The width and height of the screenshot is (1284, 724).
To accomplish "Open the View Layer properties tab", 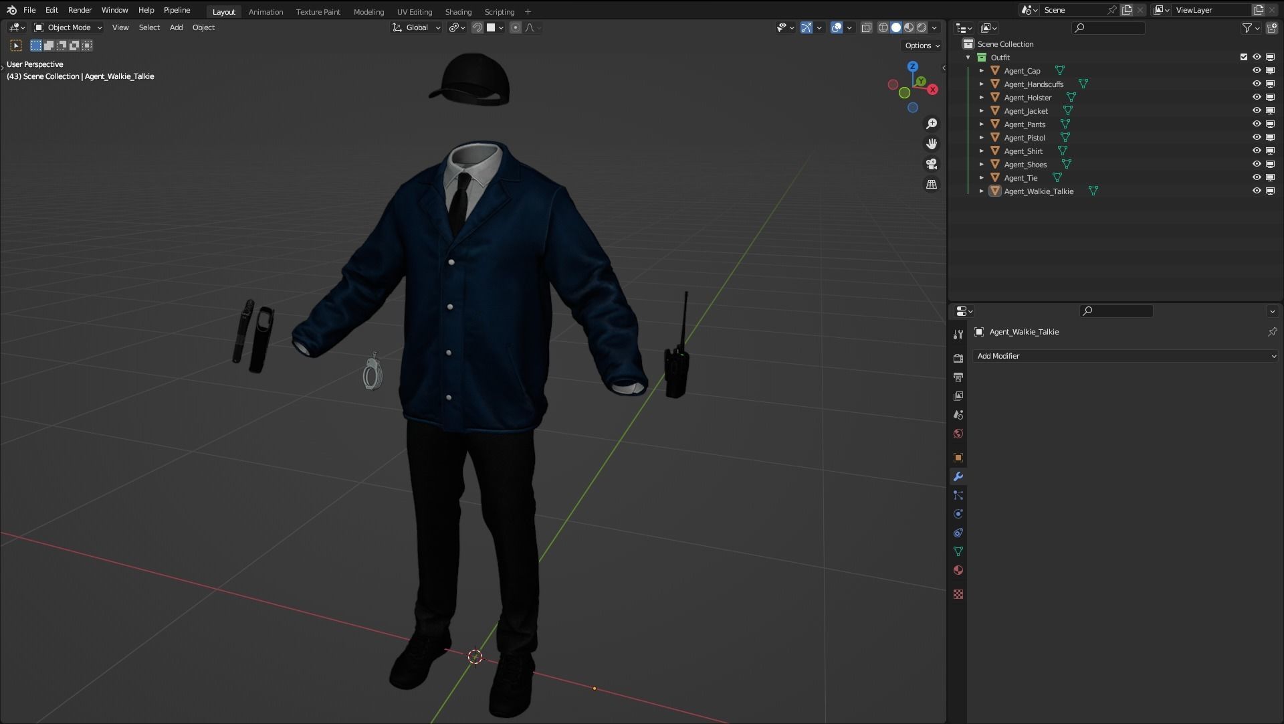I will (x=958, y=396).
